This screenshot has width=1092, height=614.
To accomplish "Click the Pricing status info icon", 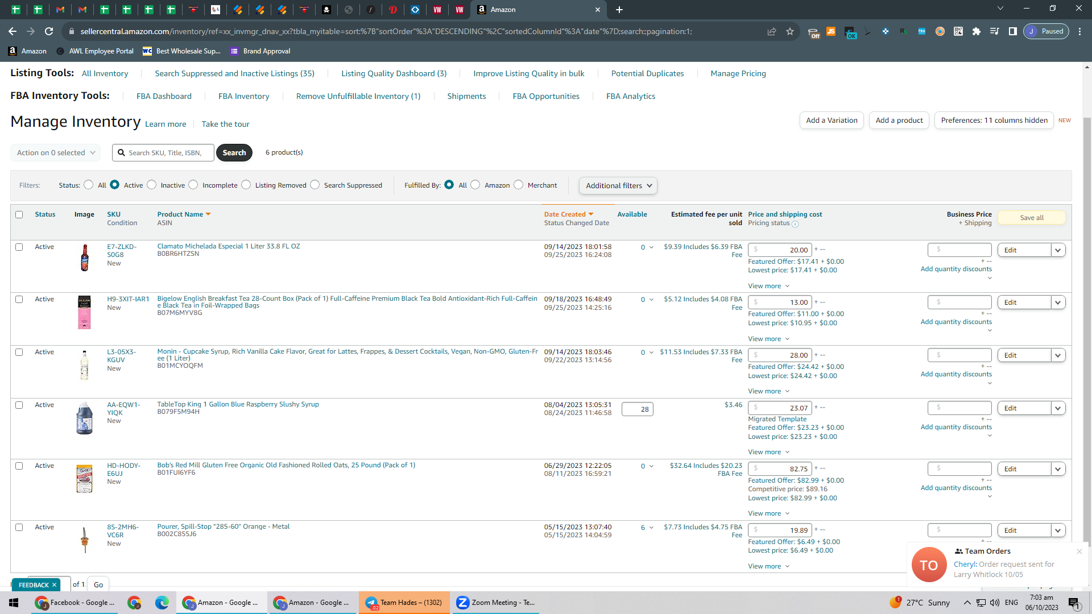I will click(x=795, y=224).
